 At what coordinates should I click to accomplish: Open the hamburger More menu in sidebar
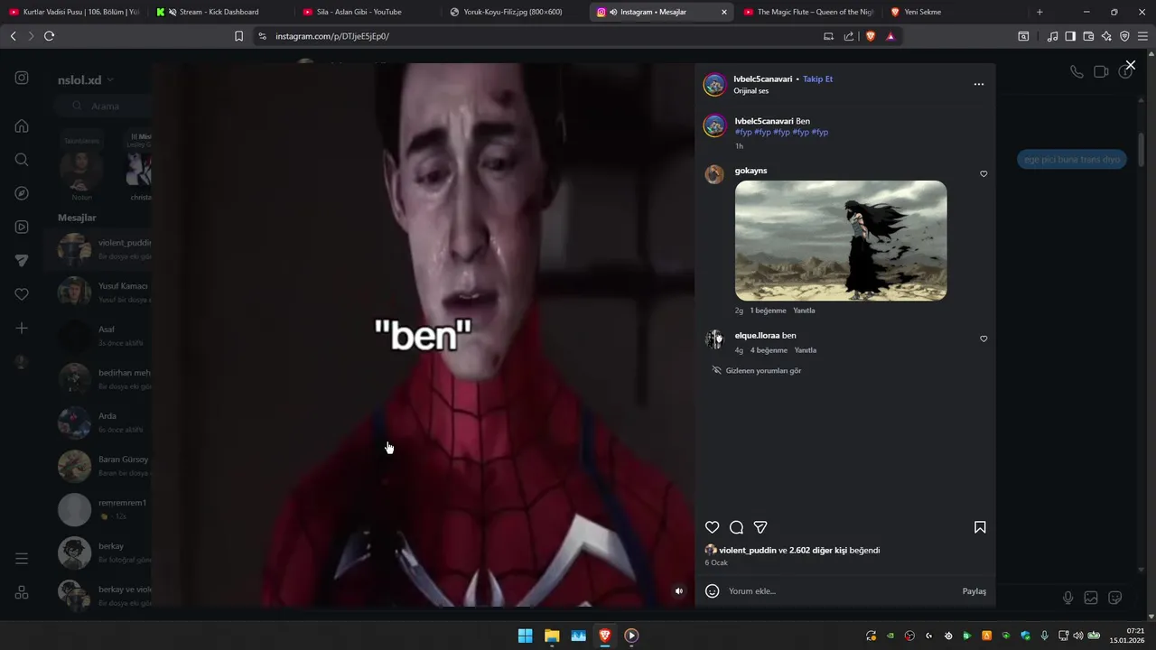(22, 559)
